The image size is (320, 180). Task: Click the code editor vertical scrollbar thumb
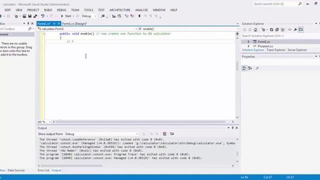pos(237,65)
